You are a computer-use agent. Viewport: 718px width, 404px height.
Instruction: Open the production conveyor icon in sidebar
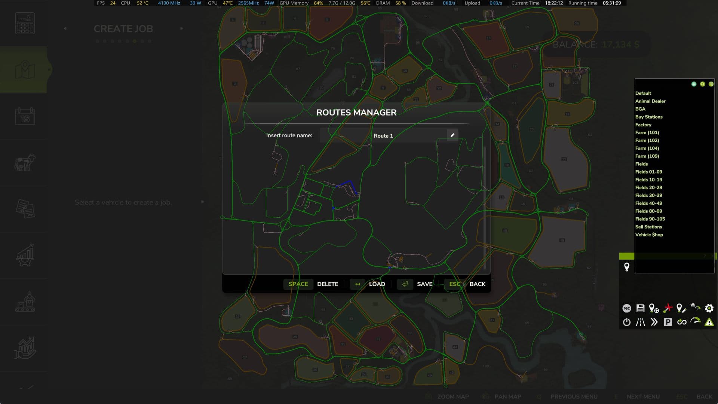25,302
